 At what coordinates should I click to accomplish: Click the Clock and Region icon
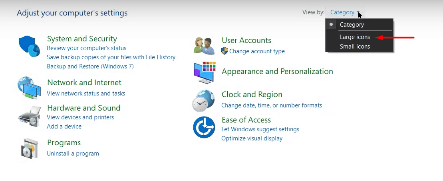pos(204,101)
